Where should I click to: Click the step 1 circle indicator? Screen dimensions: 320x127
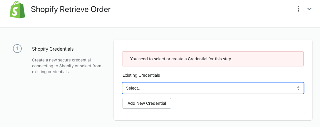[x=17, y=49]
